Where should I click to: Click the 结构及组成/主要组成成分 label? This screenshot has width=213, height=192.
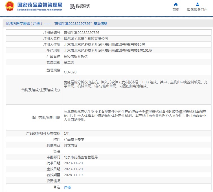pyautogui.click(x=41, y=90)
